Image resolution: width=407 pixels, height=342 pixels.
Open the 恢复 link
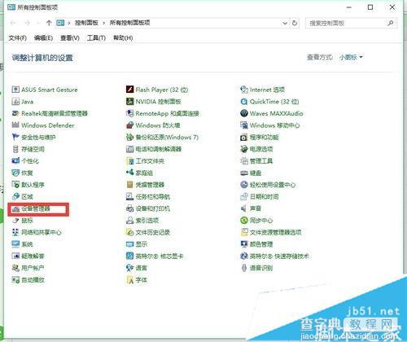(x=27, y=173)
